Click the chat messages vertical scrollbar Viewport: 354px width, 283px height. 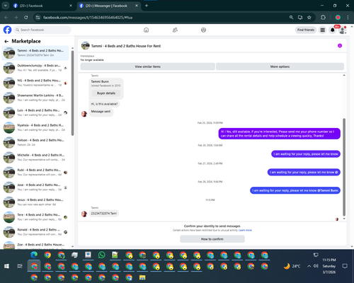pos(344,167)
